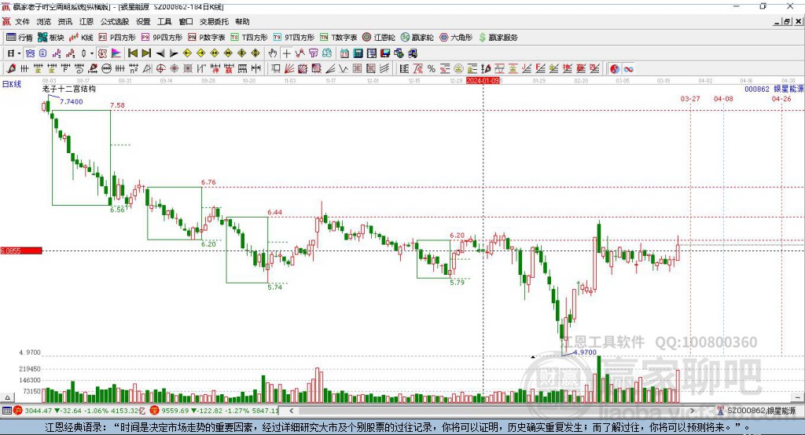Open the 文件 menu
The image size is (805, 435).
(x=22, y=21)
